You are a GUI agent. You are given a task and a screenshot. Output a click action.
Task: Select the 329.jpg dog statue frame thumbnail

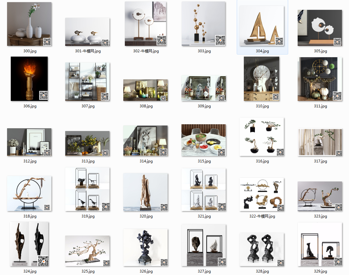[320, 244]
